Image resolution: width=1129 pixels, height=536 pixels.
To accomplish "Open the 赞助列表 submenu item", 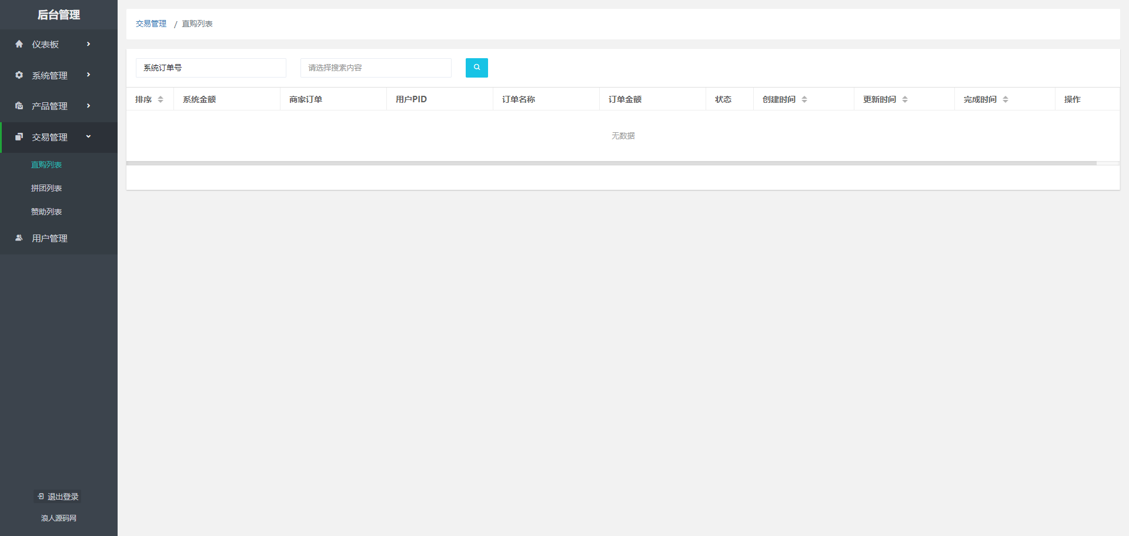I will tap(46, 212).
